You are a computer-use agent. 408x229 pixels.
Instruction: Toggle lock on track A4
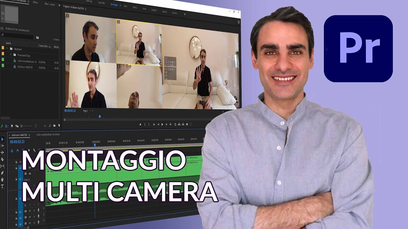pos(16,225)
